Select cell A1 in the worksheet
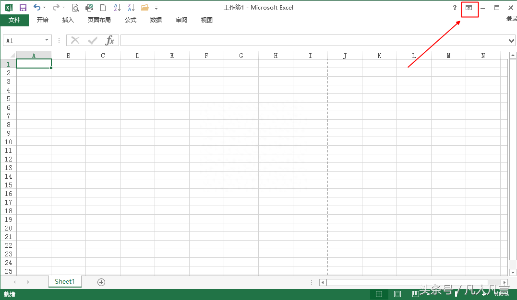 [x=34, y=64]
